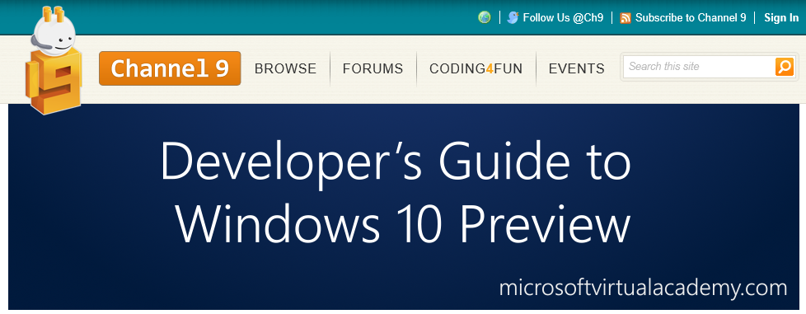Open the BROWSE menu
806x314 pixels.
[285, 68]
